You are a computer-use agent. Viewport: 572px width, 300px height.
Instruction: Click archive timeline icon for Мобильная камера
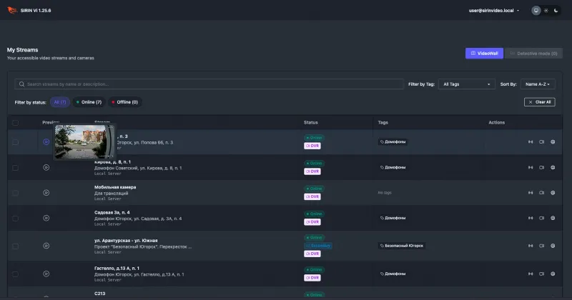(x=531, y=192)
